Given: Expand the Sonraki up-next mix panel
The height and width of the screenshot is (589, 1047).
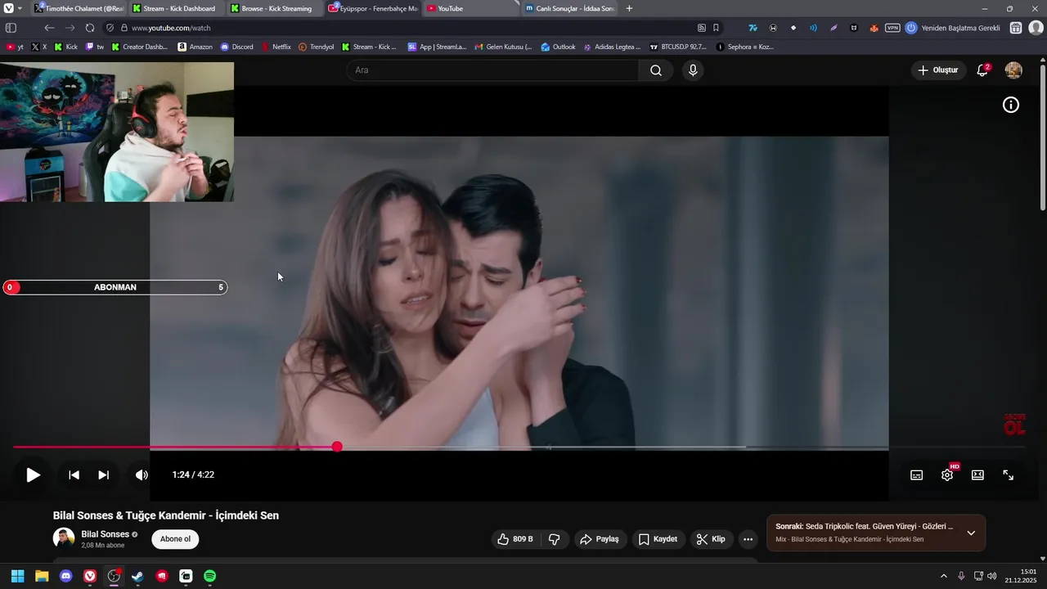Looking at the screenshot, I should (971, 533).
